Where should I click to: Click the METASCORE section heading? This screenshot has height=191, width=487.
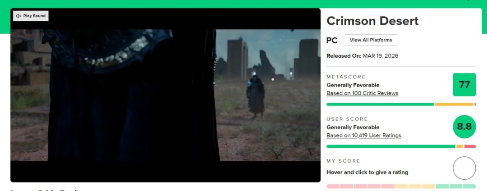346,77
